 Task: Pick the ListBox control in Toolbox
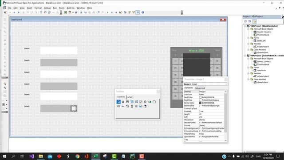point(136,102)
